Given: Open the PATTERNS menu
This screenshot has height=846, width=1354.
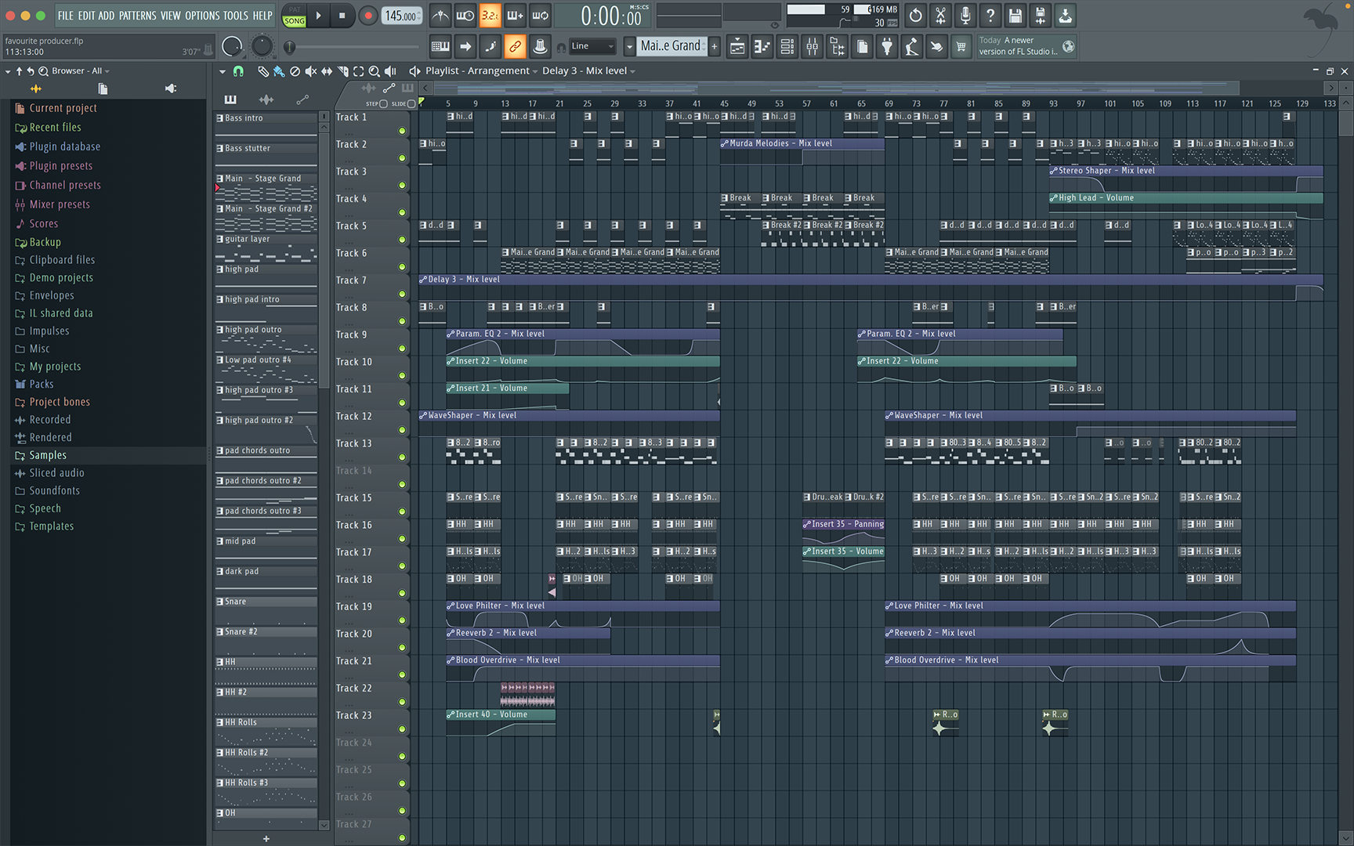Looking at the screenshot, I should [x=138, y=16].
